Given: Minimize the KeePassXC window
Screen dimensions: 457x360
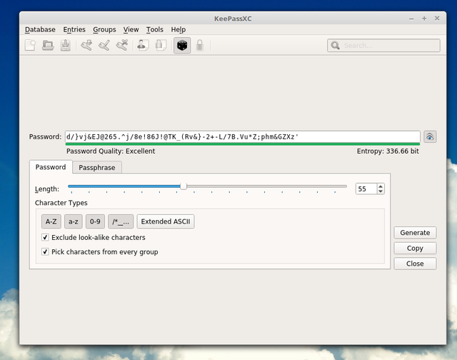Looking at the screenshot, I should tap(411, 19).
